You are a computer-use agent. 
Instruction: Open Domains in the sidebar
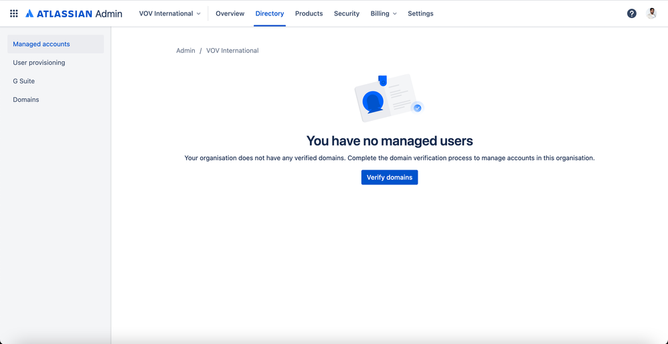tap(56, 100)
